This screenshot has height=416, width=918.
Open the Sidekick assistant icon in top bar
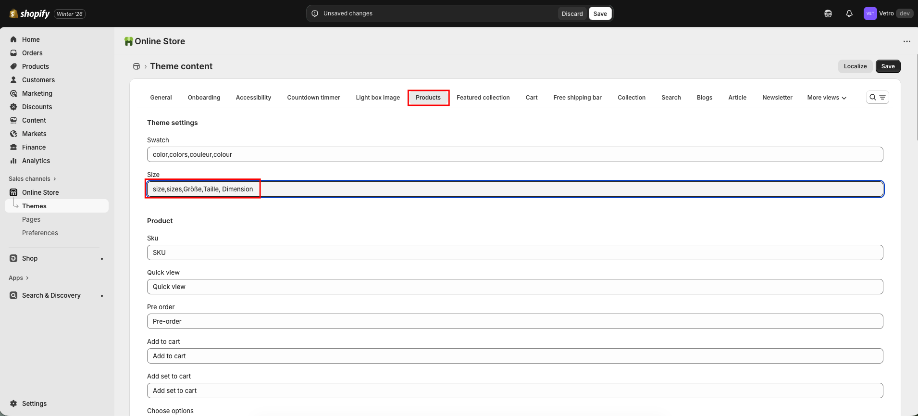coord(828,13)
